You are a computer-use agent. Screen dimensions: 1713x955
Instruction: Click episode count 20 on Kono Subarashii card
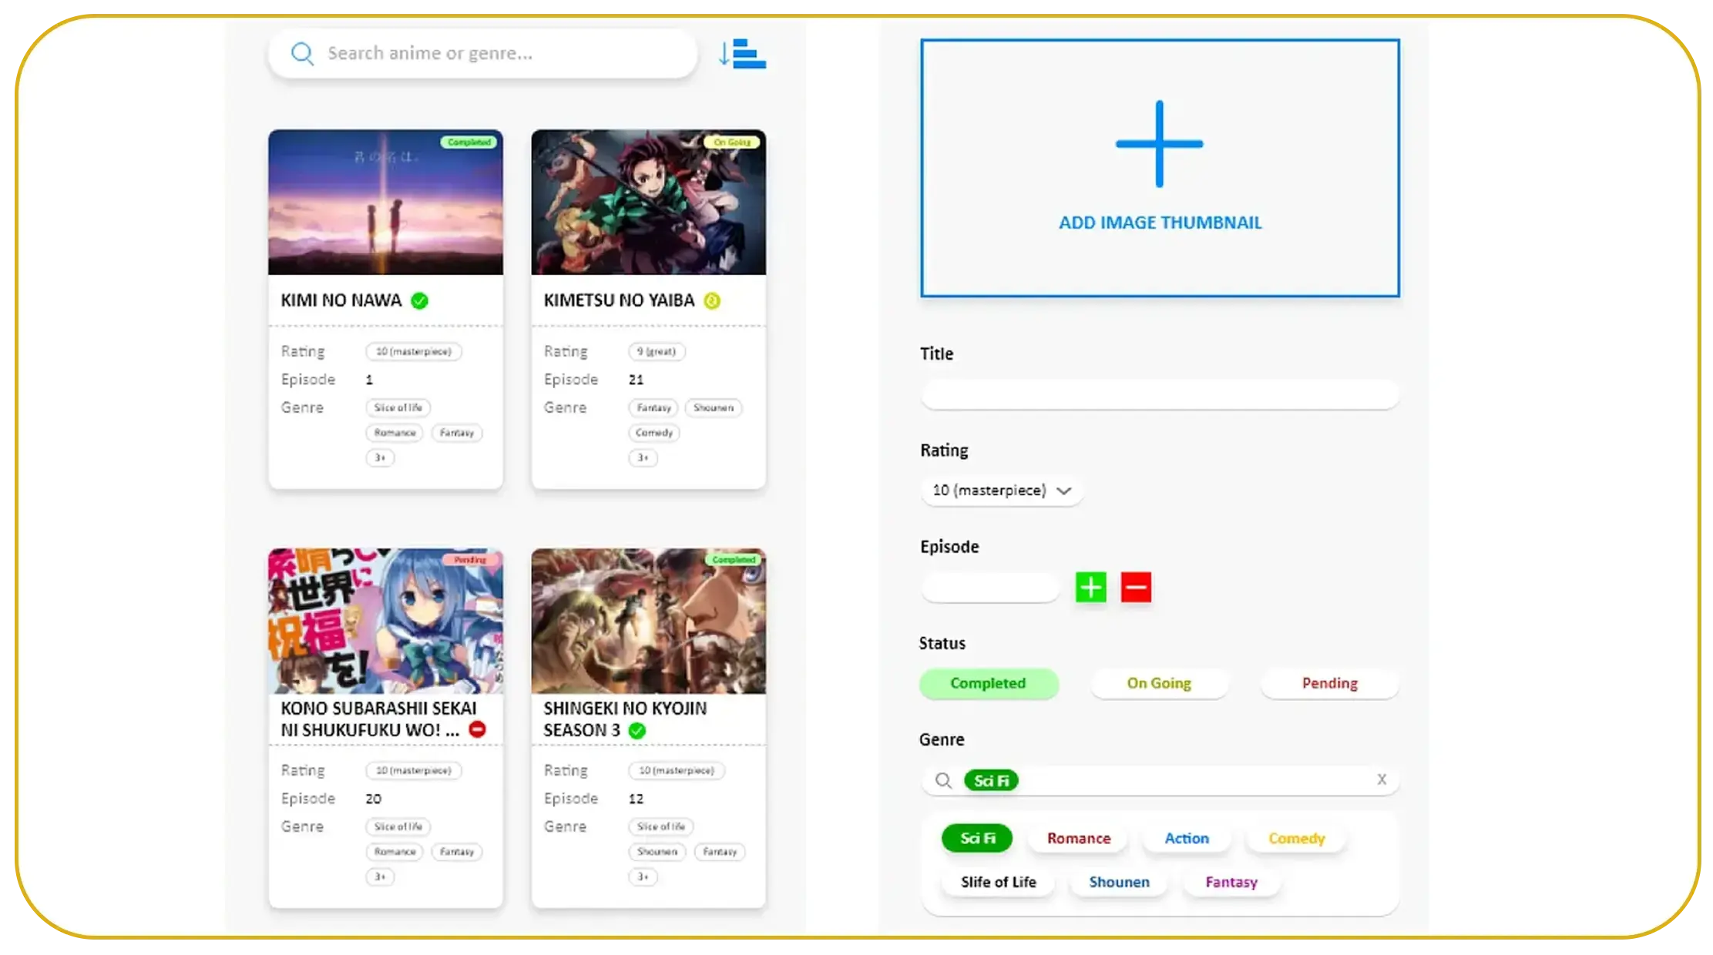[x=373, y=799]
